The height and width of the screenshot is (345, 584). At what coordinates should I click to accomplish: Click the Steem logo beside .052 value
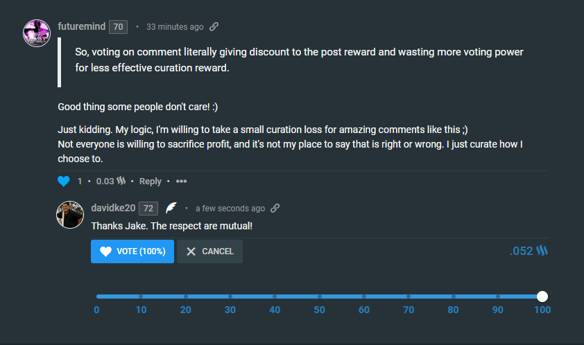click(542, 251)
